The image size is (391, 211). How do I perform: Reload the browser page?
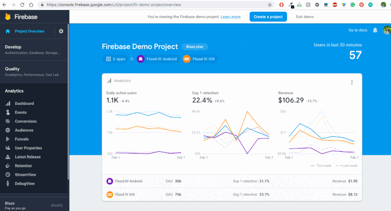point(22,4)
